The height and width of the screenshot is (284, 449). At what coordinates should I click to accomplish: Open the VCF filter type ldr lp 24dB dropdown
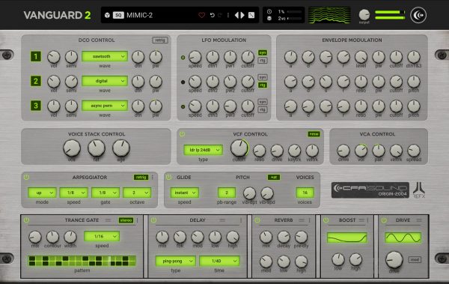tap(203, 150)
